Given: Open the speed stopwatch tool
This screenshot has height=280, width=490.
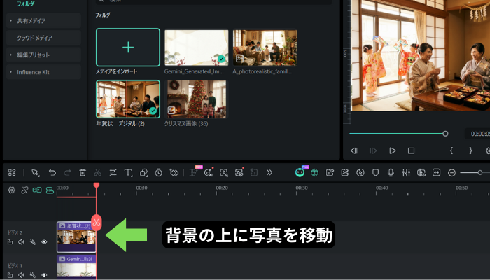Looking at the screenshot, I should coord(159,172).
